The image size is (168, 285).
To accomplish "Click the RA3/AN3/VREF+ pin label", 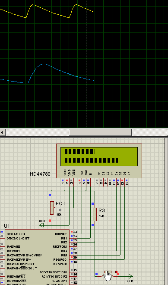I will click(19, 259).
